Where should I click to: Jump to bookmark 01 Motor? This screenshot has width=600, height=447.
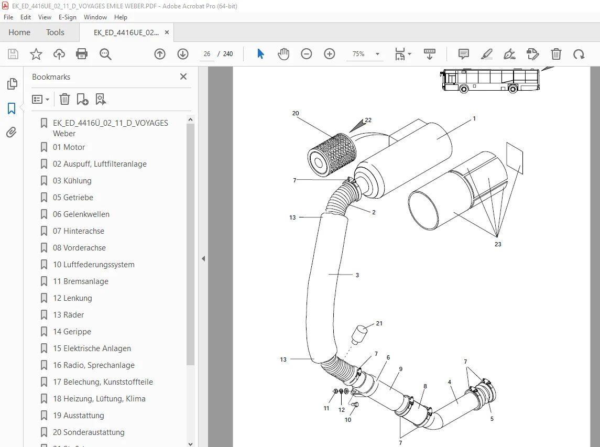tap(69, 147)
